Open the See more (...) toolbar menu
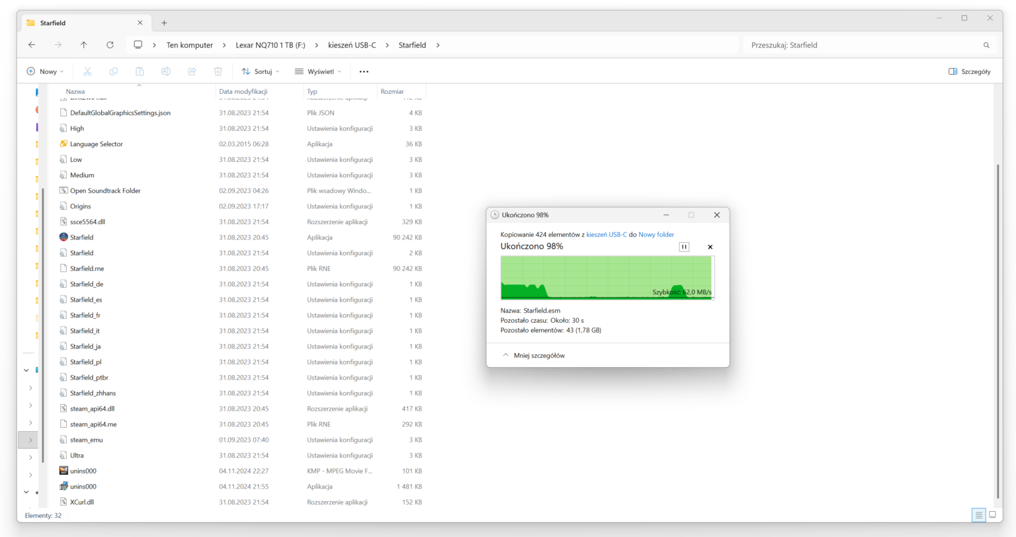Viewport: 1016px width, 537px height. [x=363, y=71]
